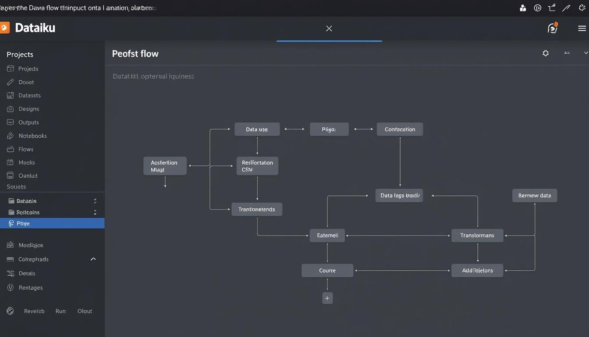Open Details in the sidebar
The width and height of the screenshot is (589, 337).
click(27, 273)
